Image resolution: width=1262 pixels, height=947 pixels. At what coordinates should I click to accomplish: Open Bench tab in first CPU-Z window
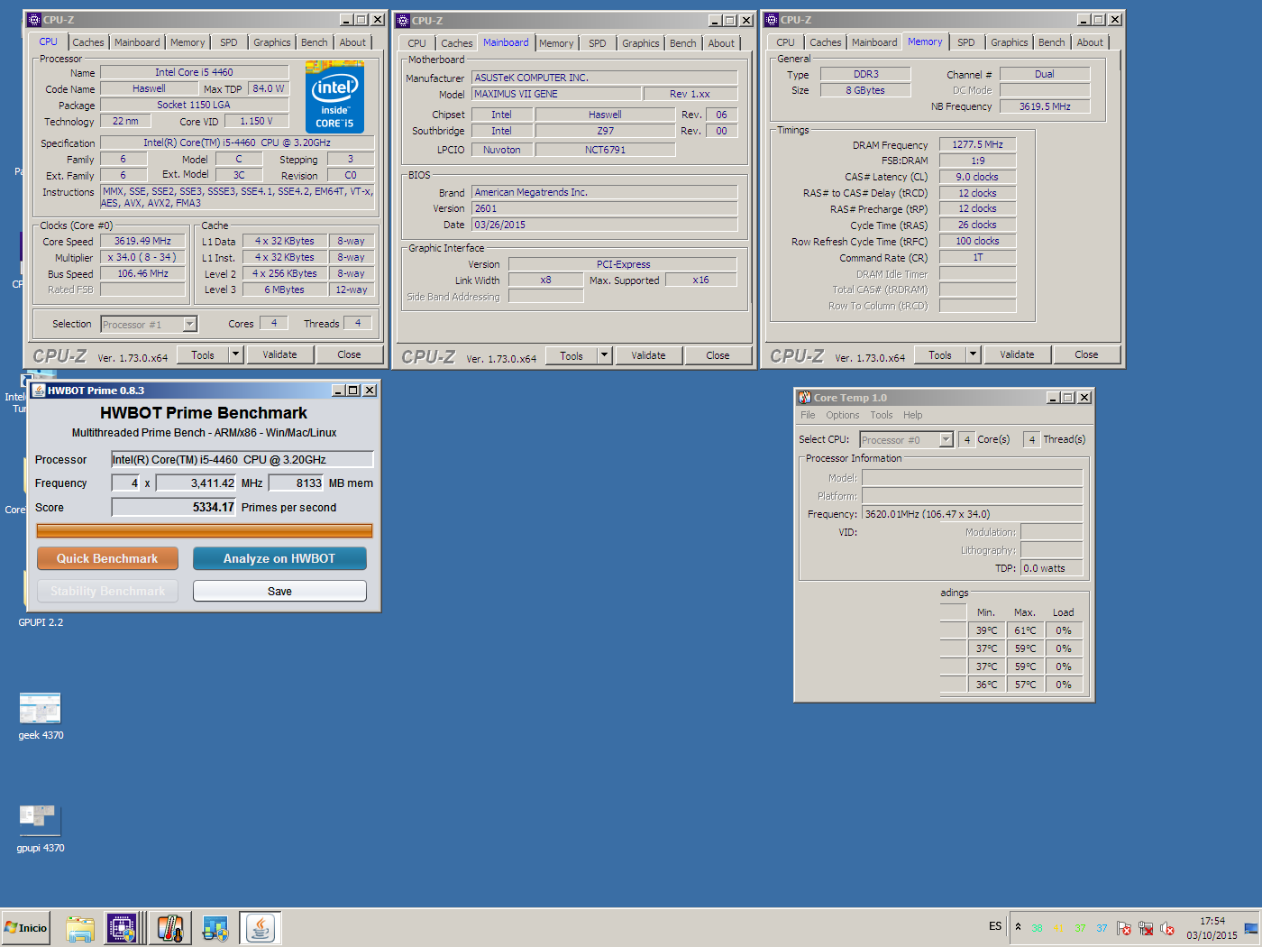click(x=315, y=42)
